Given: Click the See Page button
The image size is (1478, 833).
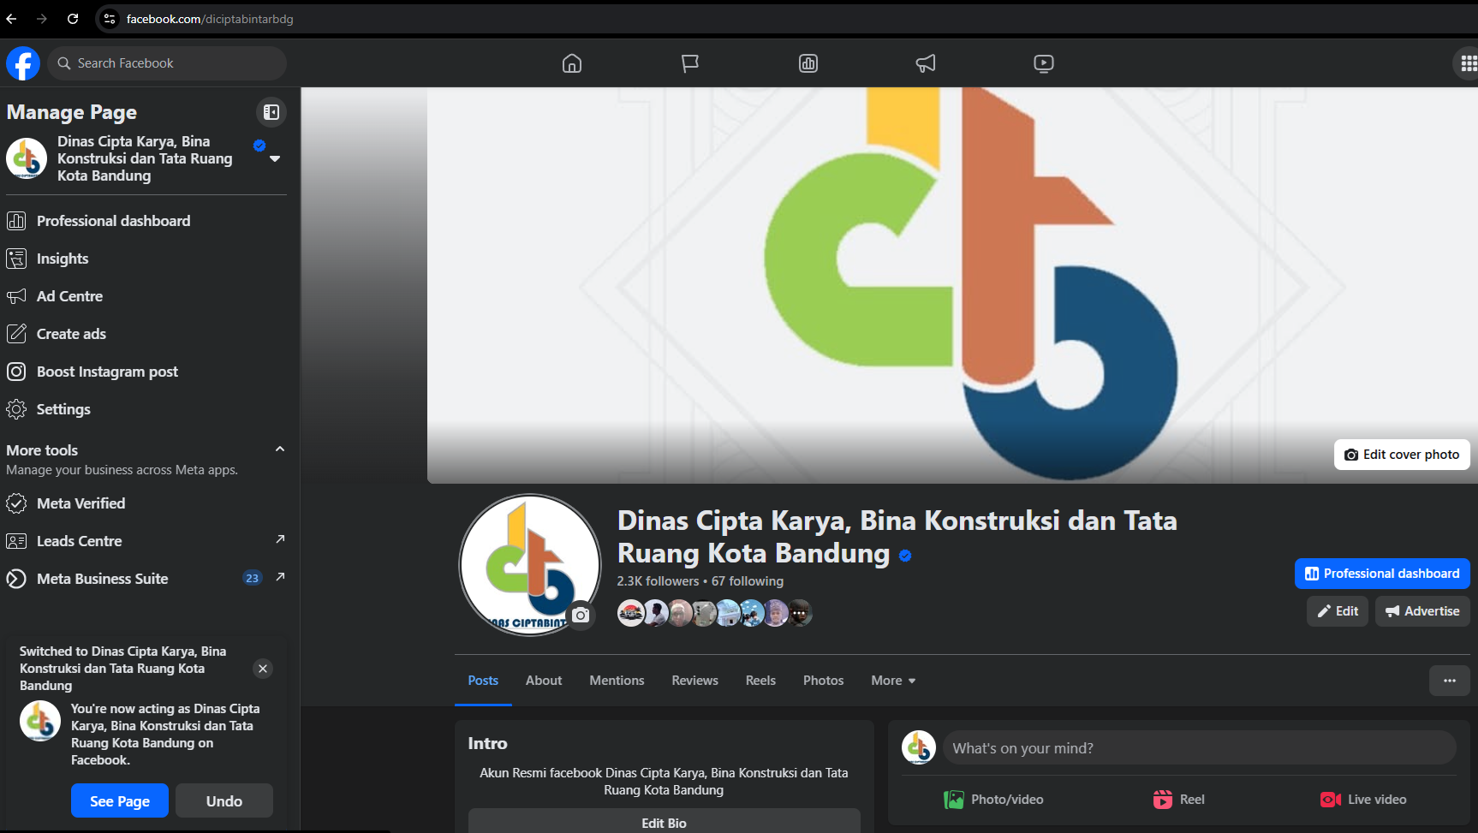Looking at the screenshot, I should pyautogui.click(x=120, y=800).
